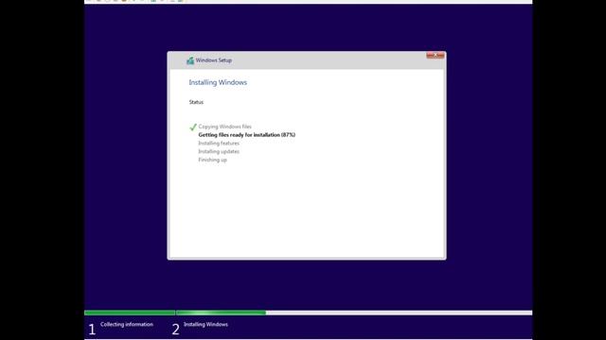This screenshot has height=340, width=606.
Task: Click the green Installing Windows progress bar segment
Action: (221, 313)
